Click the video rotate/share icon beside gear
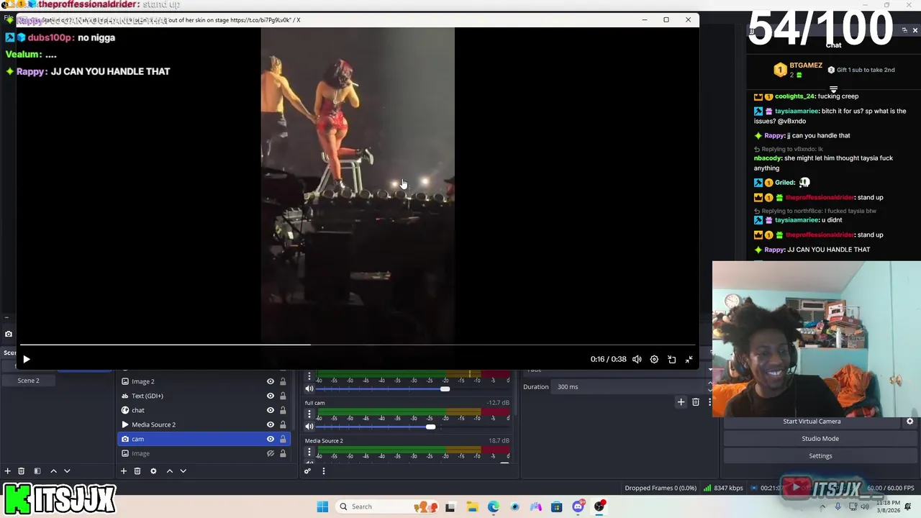 click(x=671, y=359)
